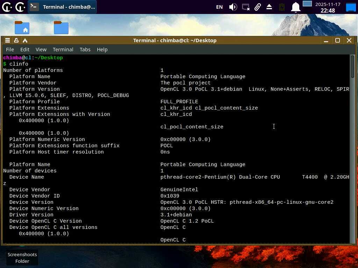Click the paperclip clipboard icon in panel
358x268 pixels.
(x=258, y=7)
